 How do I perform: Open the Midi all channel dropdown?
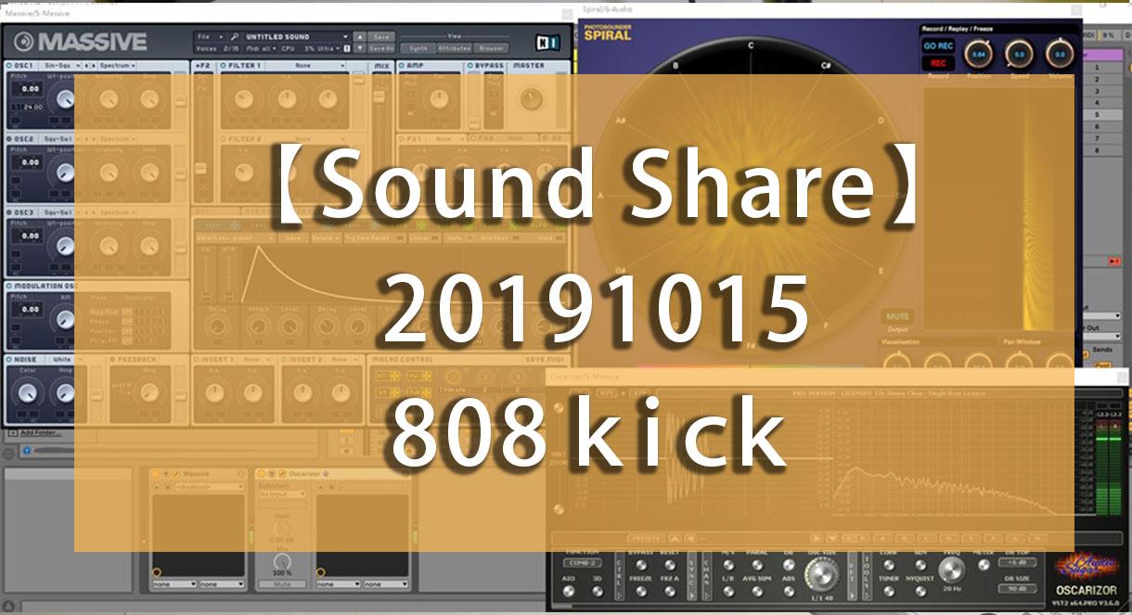263,47
